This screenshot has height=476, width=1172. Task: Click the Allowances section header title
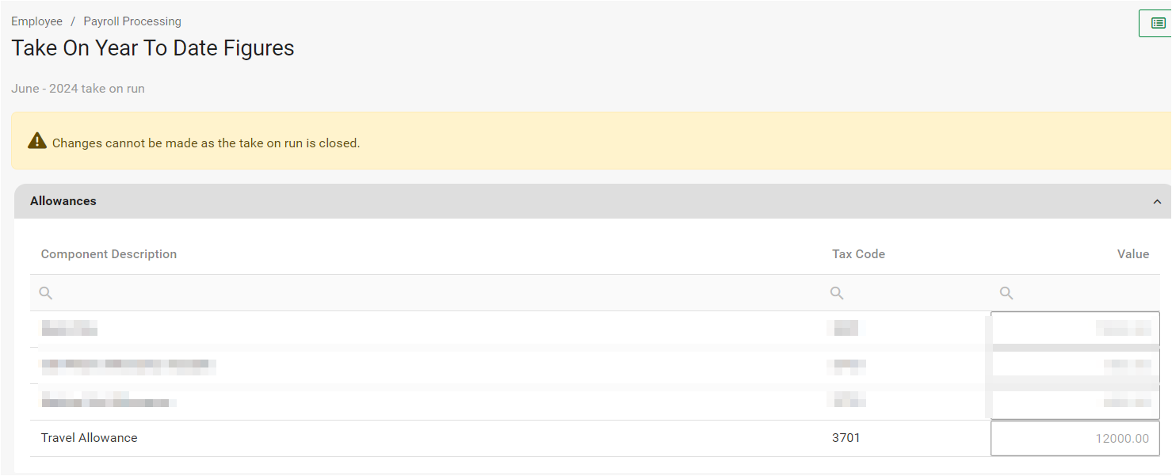coord(63,201)
